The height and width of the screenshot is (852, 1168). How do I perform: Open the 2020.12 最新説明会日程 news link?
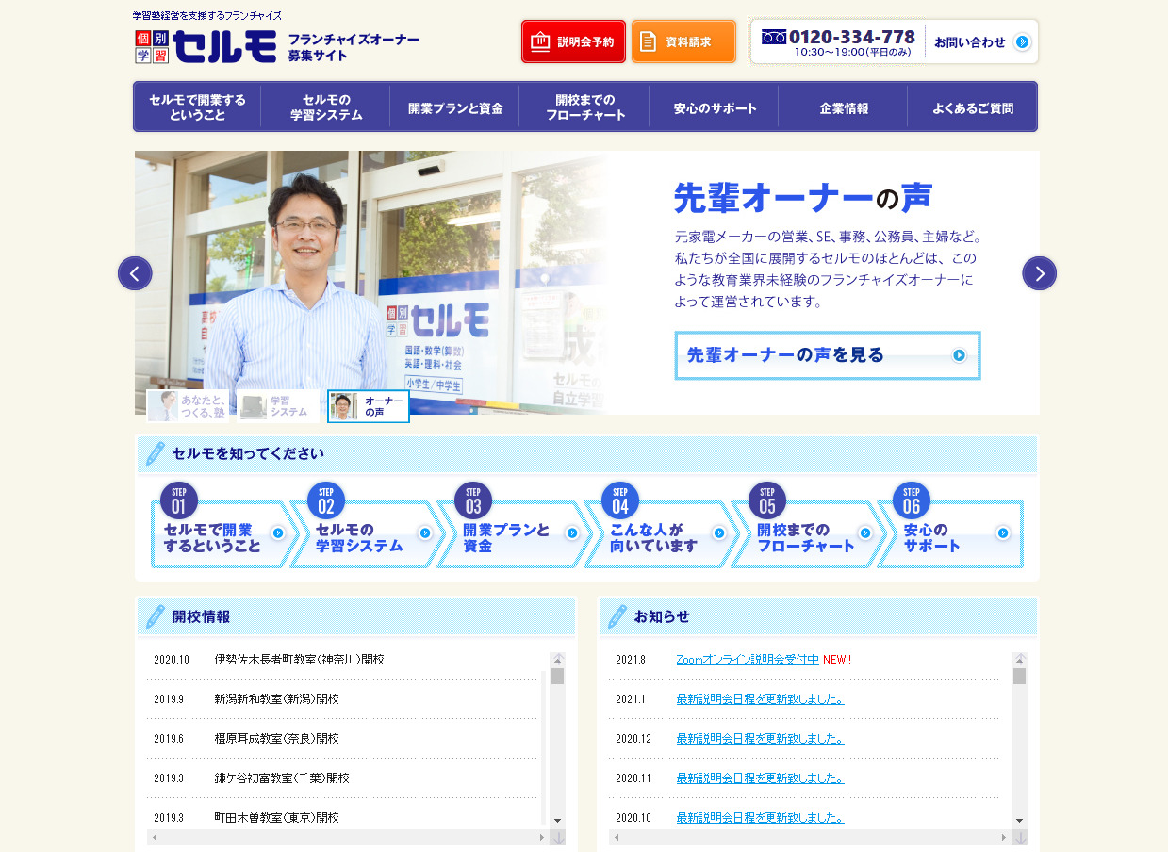tap(760, 739)
